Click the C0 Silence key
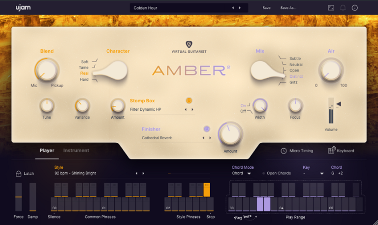 pos(54,204)
